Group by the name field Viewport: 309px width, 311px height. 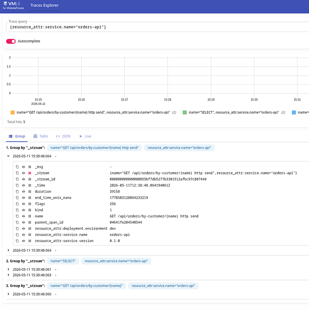click(30, 216)
